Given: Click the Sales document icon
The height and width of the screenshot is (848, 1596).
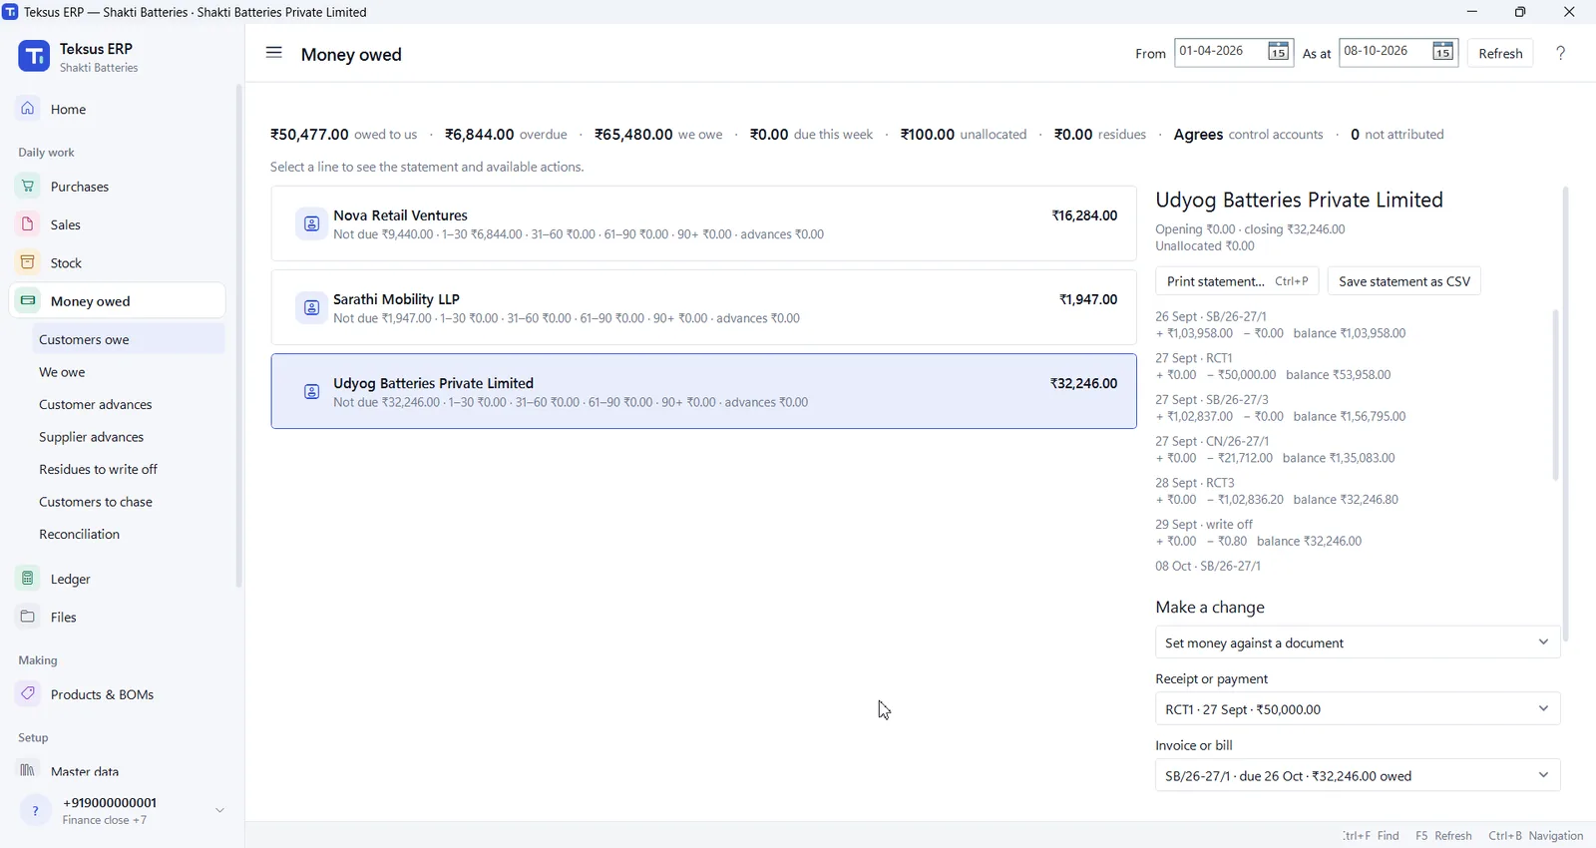Looking at the screenshot, I should 28,223.
